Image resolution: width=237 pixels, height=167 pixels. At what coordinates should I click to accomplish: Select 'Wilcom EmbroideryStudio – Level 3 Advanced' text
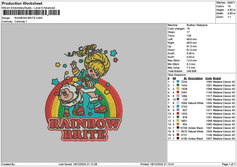click(28, 8)
